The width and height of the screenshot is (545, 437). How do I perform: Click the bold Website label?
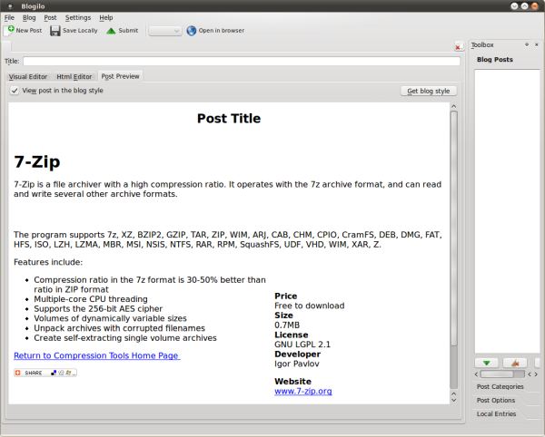(292, 382)
